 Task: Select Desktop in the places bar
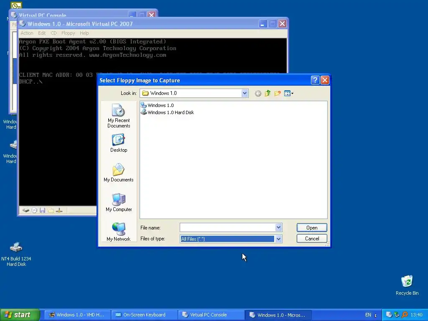coord(118,143)
